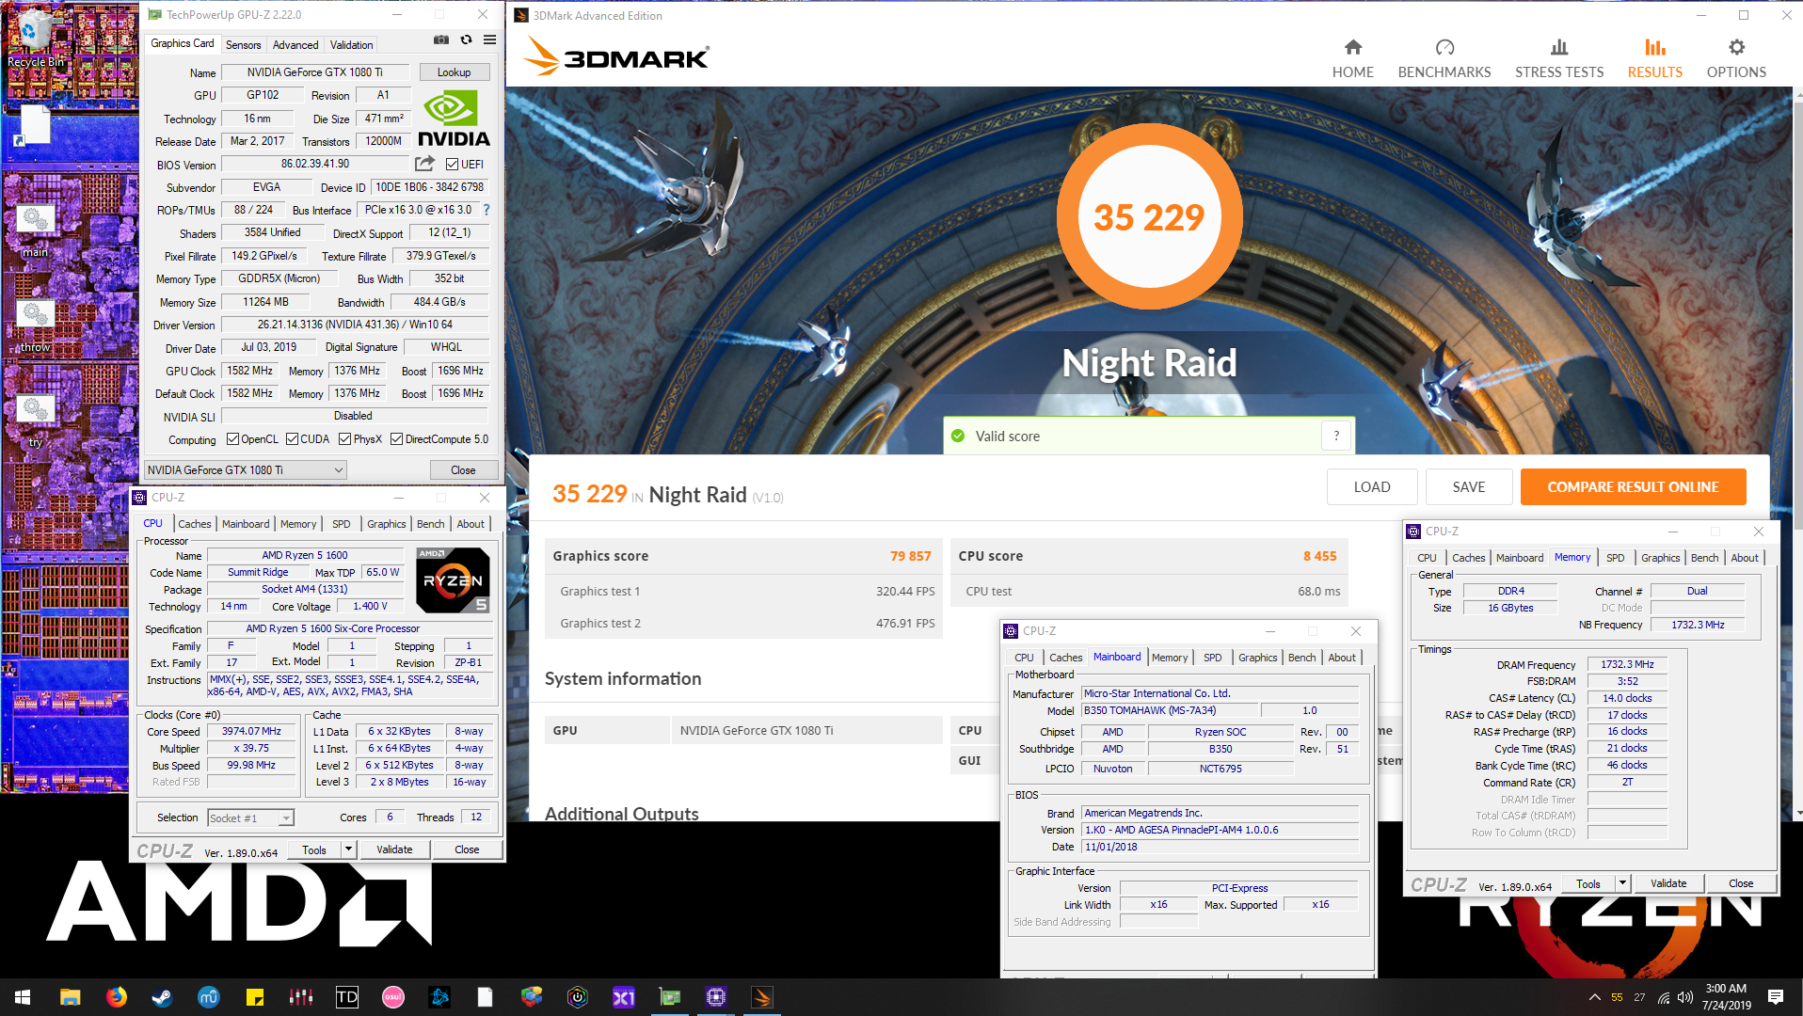This screenshot has height=1016, width=1803.
Task: Toggle the DirectCompute 5.0 checkbox
Action: (397, 439)
